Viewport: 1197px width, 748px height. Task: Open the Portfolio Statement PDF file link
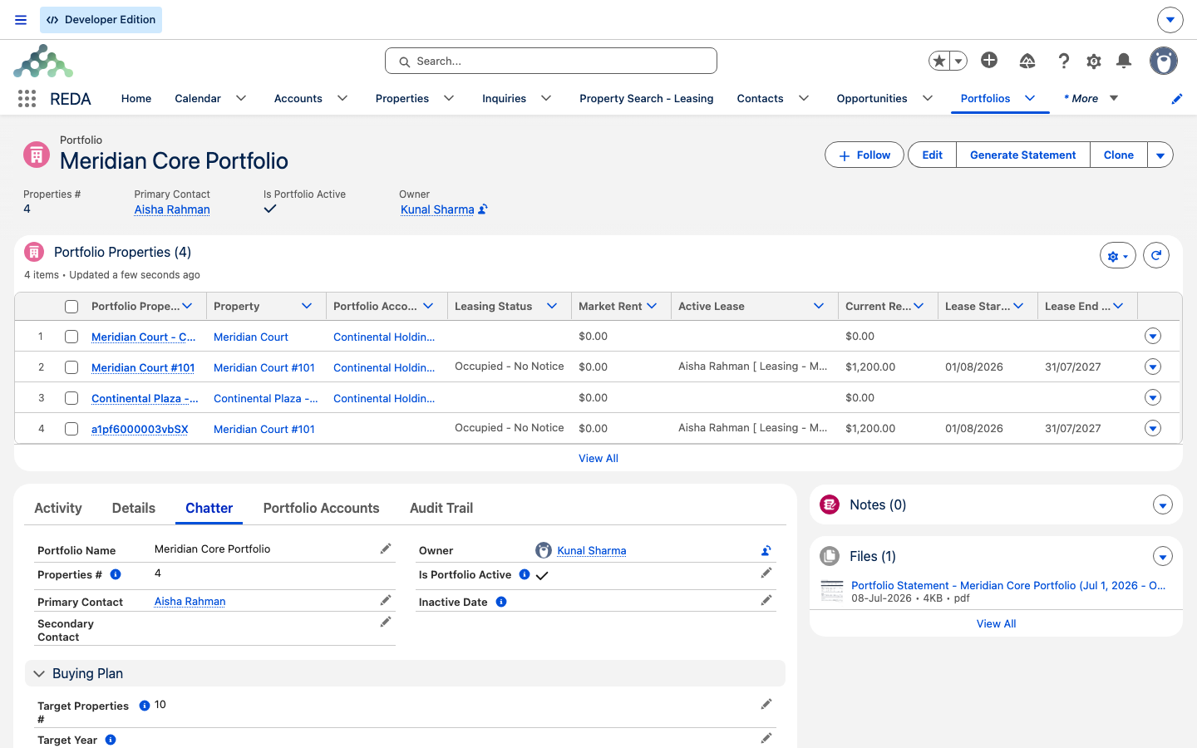1008,585
